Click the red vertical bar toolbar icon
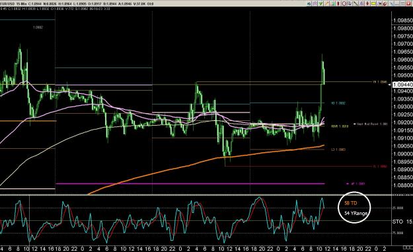 tap(338, 4)
